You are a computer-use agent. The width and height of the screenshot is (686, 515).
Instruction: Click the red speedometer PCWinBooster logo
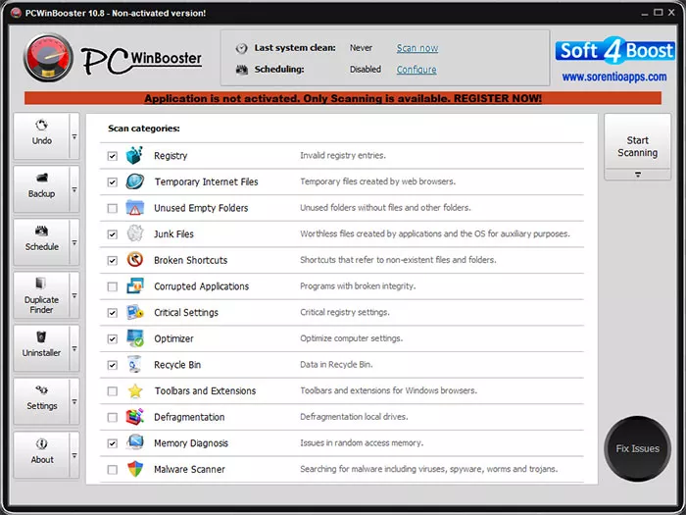pos(48,58)
